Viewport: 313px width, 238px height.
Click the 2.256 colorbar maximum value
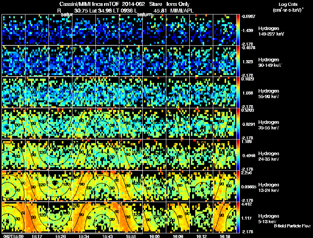[x=247, y=173]
